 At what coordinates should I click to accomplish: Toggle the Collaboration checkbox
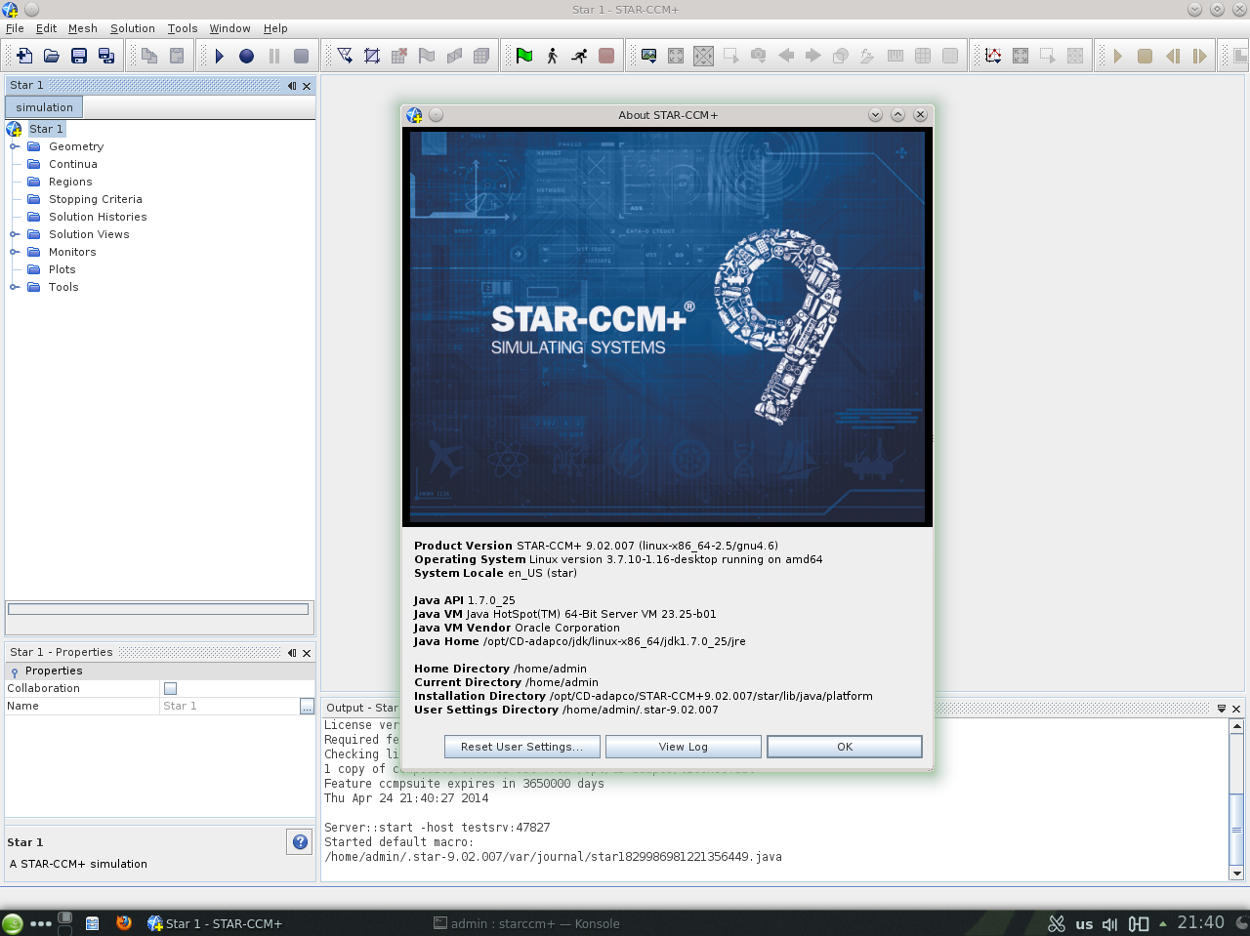click(x=171, y=689)
